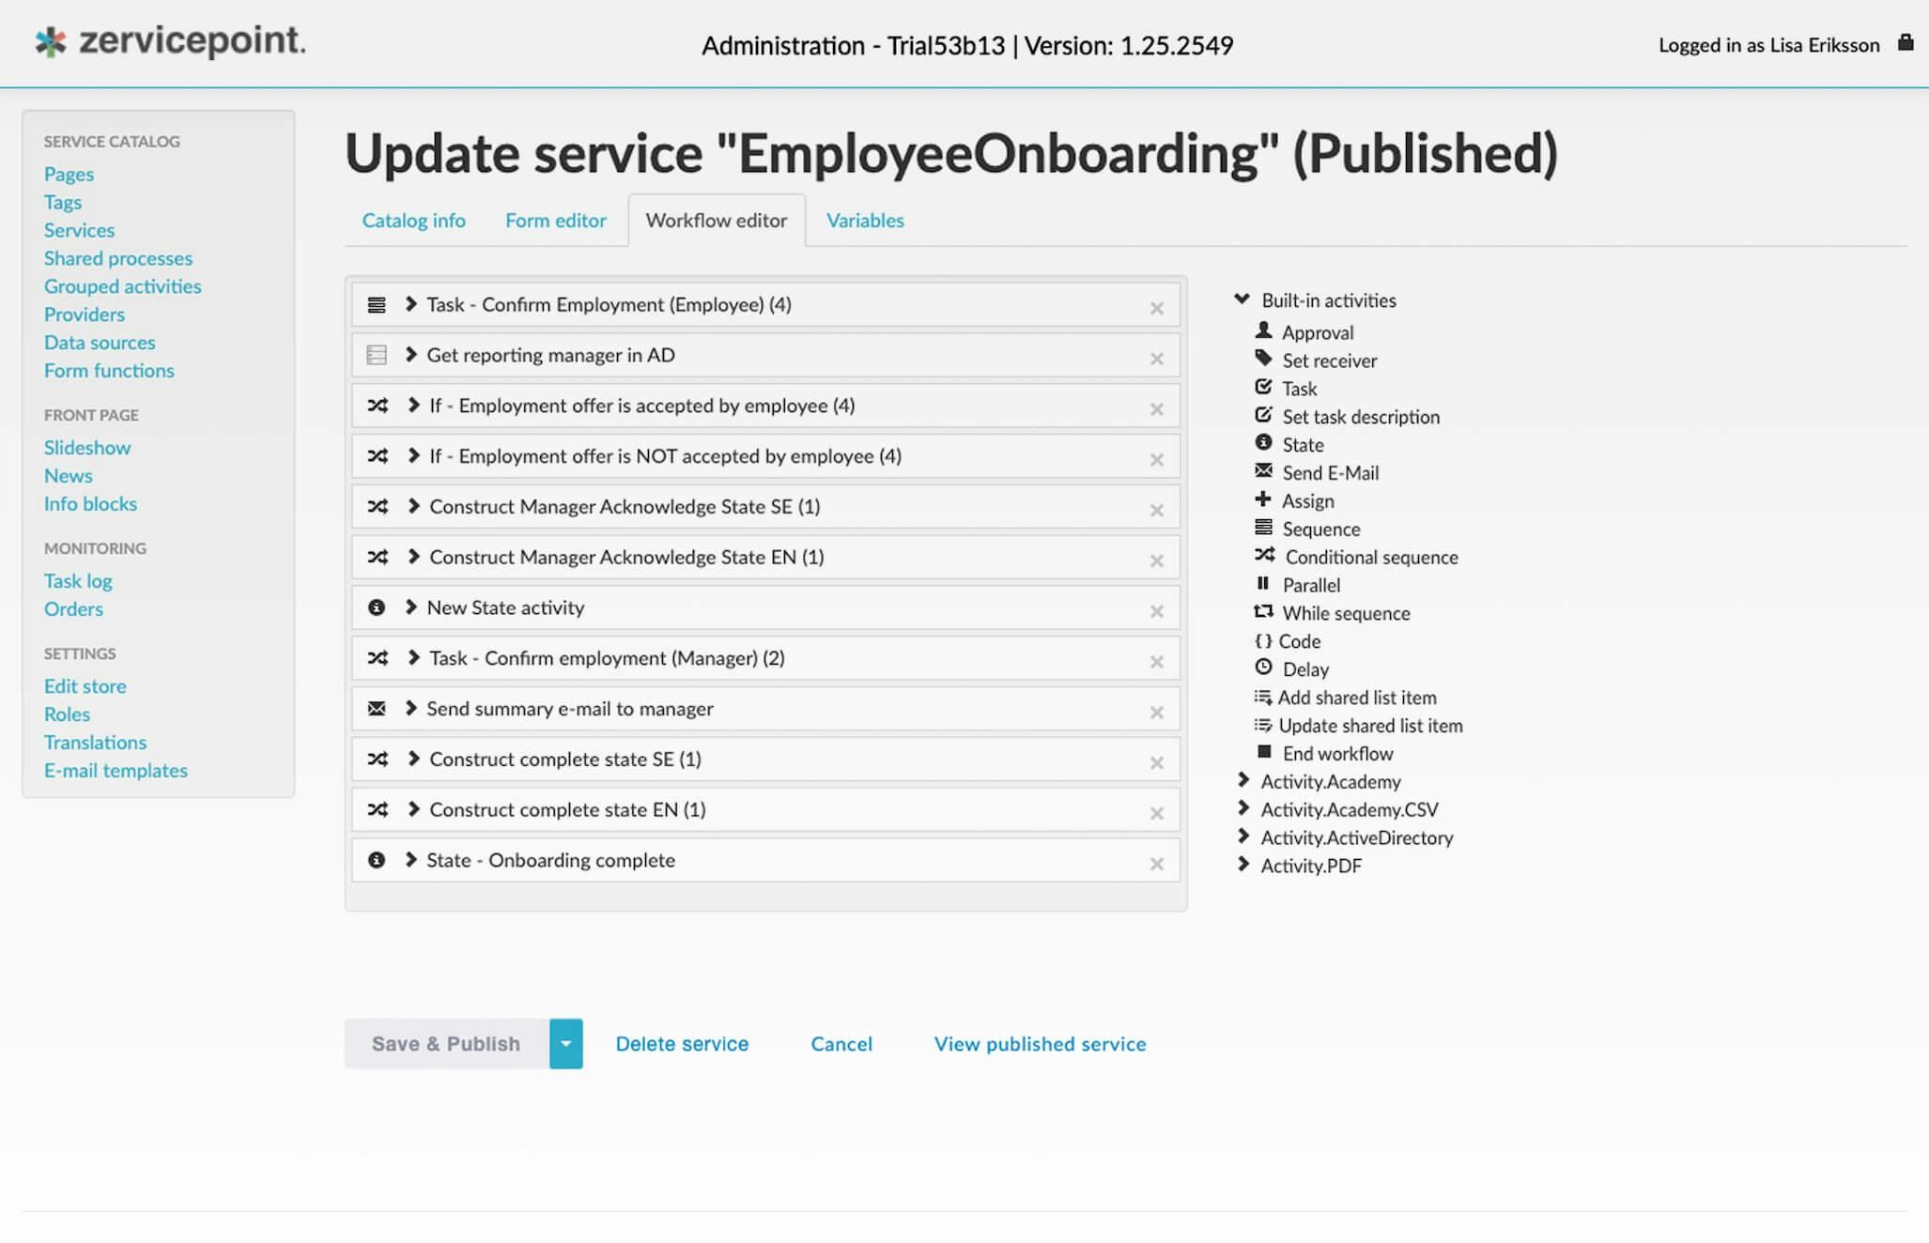Click the sequence icon on Confirm Employment (Employee) row
This screenshot has width=1929, height=1243.
377,305
